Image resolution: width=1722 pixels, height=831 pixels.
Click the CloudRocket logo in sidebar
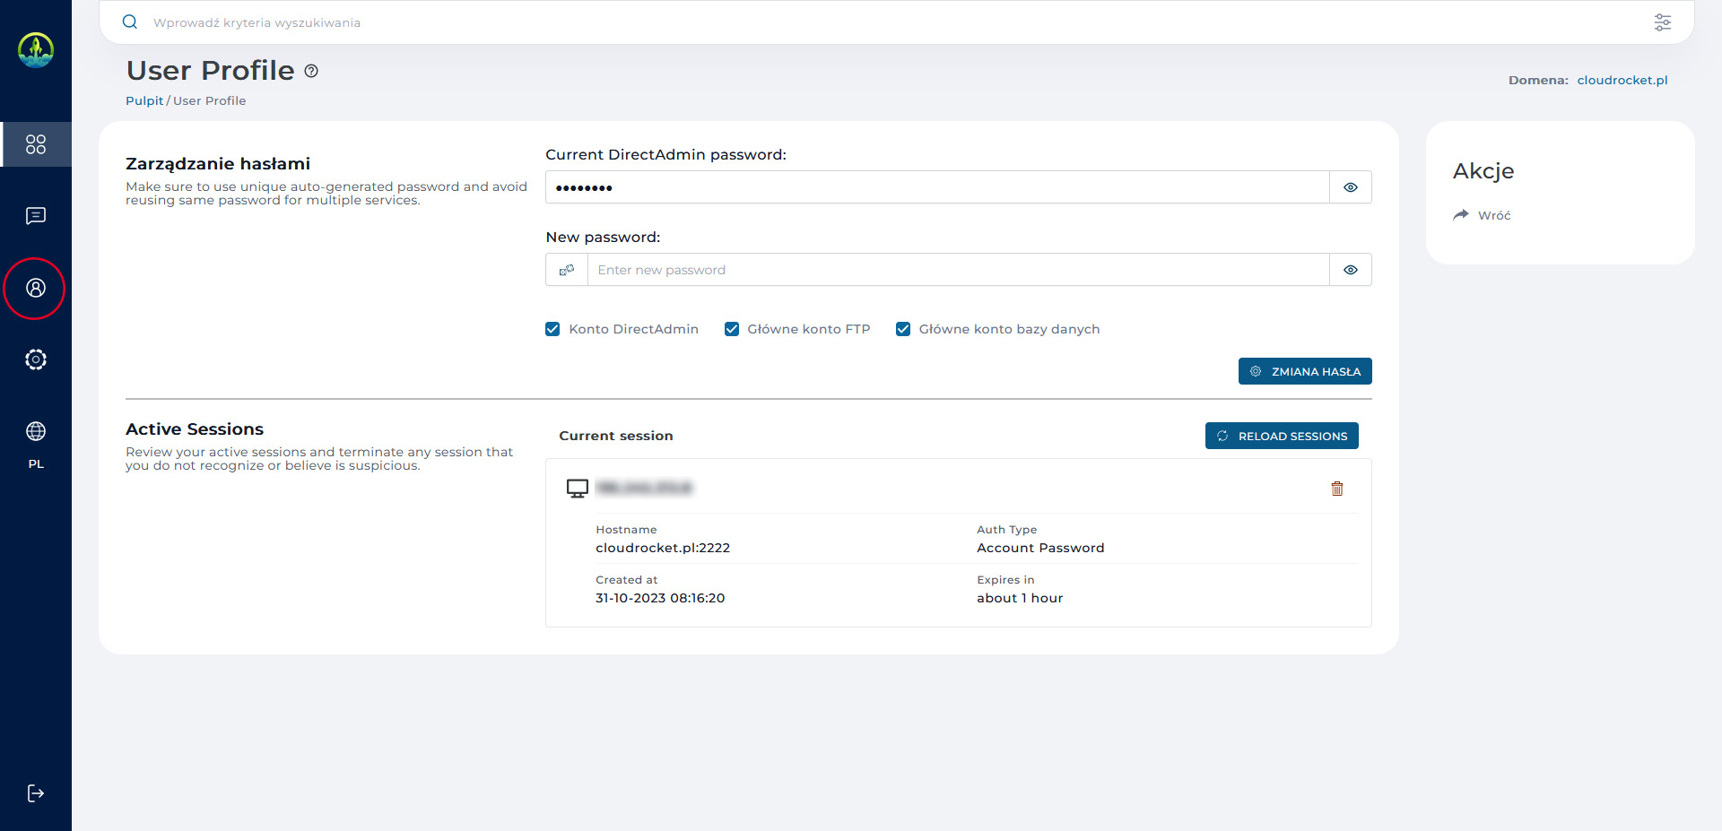tap(36, 50)
